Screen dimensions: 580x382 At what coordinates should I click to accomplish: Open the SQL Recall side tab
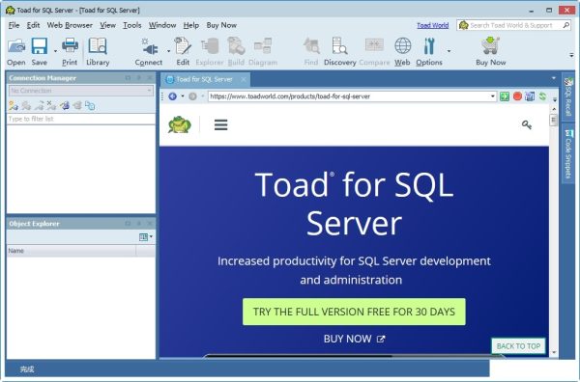tap(568, 96)
